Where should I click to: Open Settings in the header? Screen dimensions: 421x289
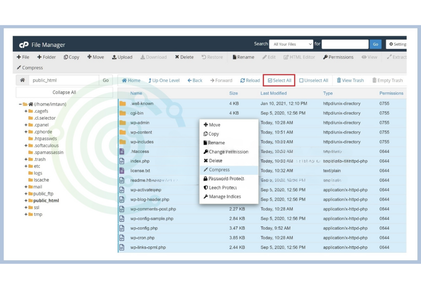(397, 44)
